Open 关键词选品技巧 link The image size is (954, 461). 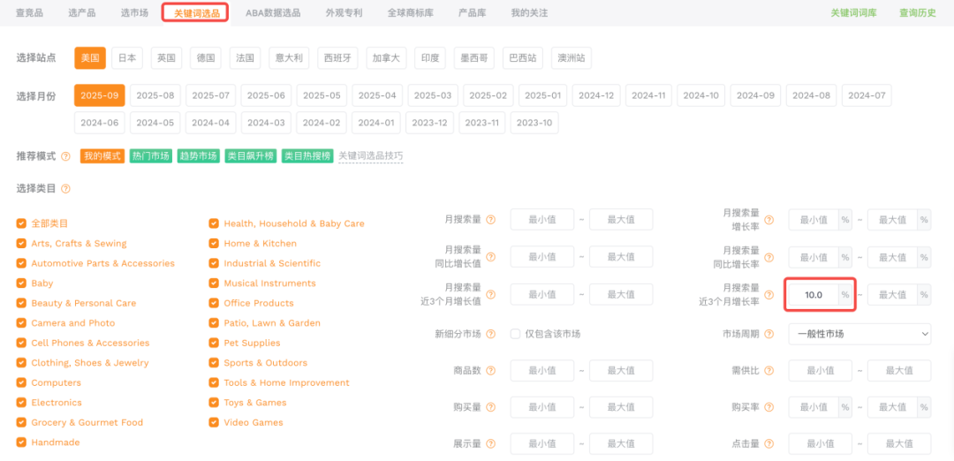(x=370, y=156)
